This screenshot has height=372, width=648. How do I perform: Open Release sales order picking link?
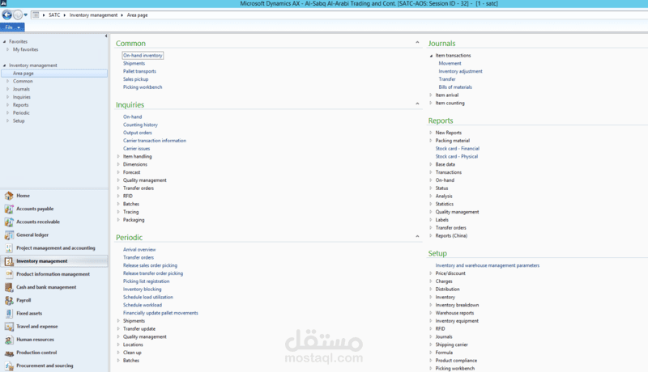pyautogui.click(x=150, y=265)
